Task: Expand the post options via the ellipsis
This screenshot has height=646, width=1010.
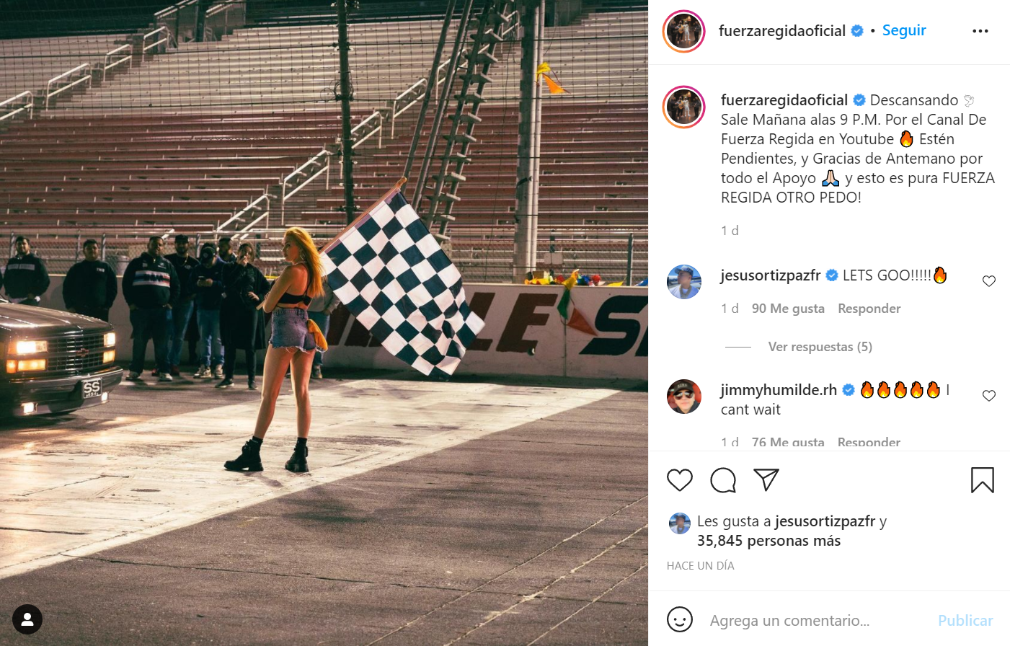Action: coord(980,30)
